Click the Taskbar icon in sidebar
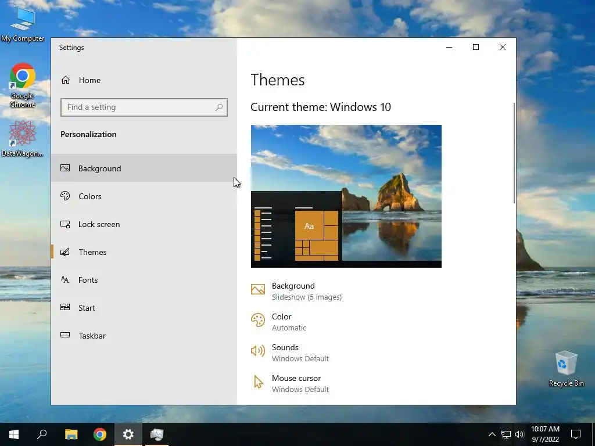 65,335
